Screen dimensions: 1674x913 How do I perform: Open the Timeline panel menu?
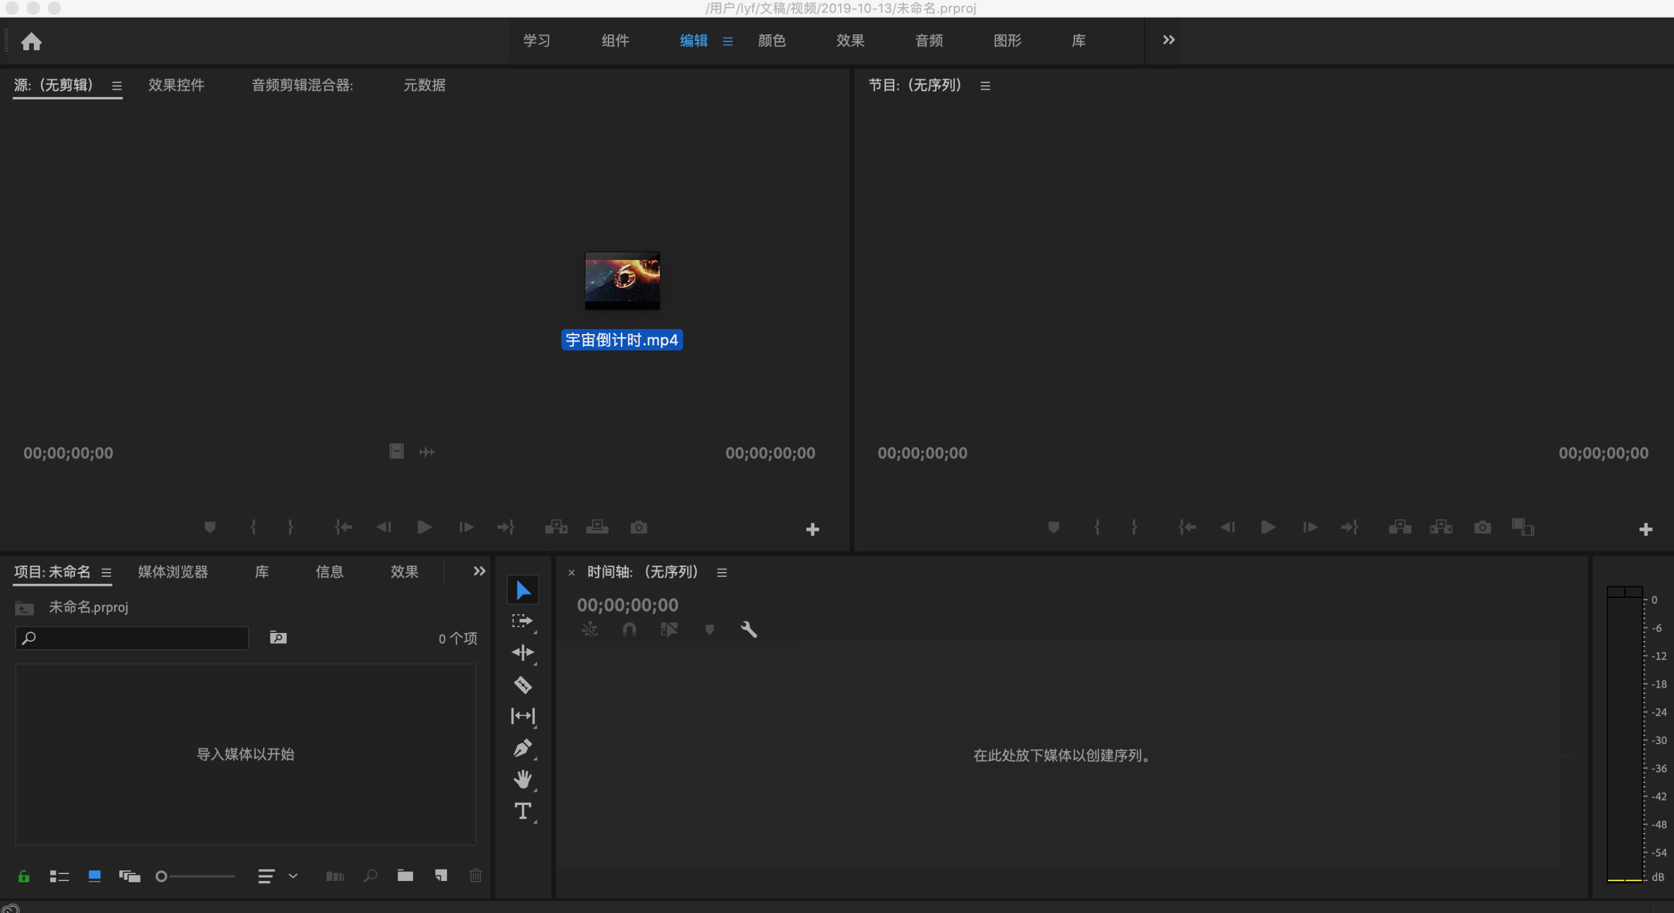[x=721, y=573]
